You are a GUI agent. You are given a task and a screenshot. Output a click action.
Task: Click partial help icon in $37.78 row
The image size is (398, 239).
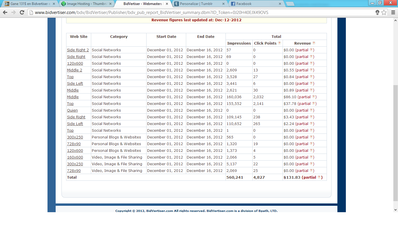314,103
